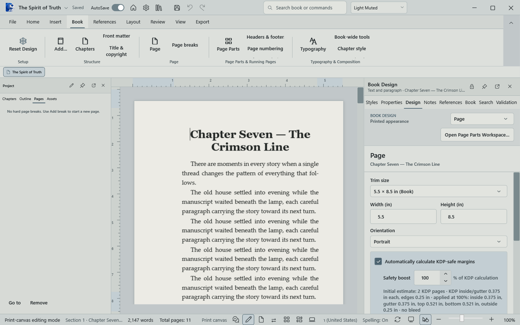
Task: Lock the Book Design panel
Action: pos(472,87)
